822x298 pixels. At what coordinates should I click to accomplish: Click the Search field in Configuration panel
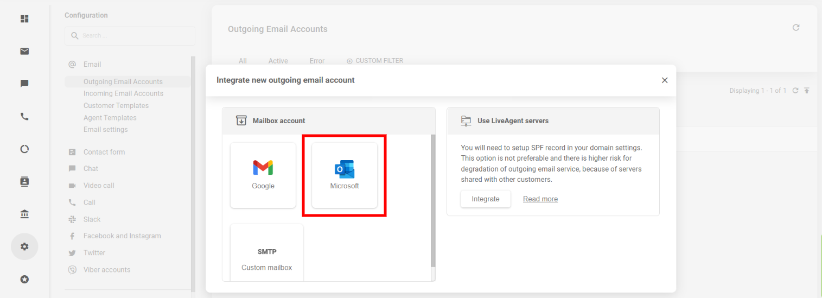[x=130, y=36]
